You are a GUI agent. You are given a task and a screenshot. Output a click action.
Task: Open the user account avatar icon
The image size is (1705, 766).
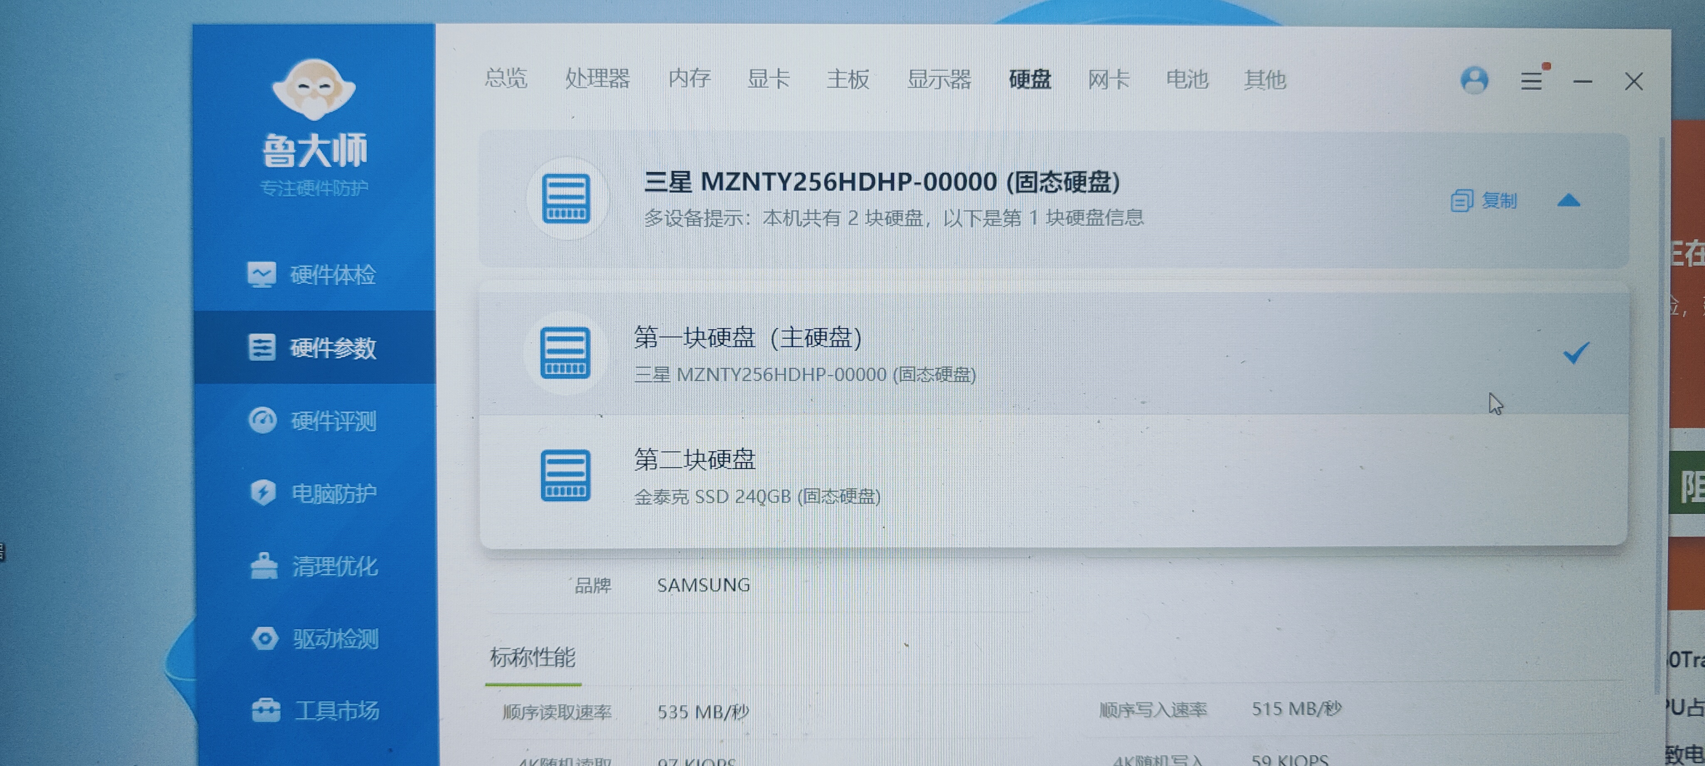[x=1474, y=81]
